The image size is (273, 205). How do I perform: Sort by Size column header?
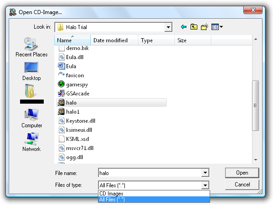[193, 40]
